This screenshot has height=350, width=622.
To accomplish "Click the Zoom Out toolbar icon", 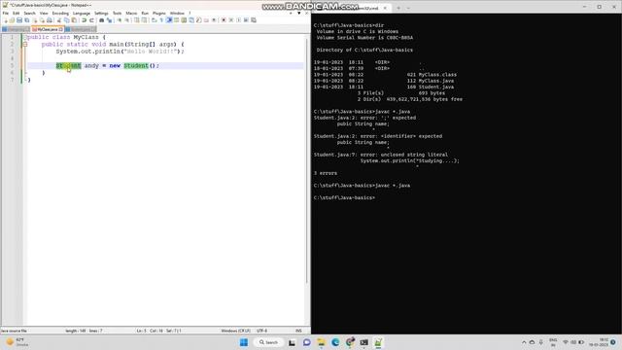I will pos(127,19).
